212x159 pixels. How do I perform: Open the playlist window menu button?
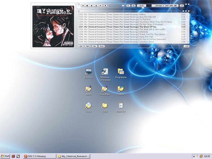tap(79, 11)
